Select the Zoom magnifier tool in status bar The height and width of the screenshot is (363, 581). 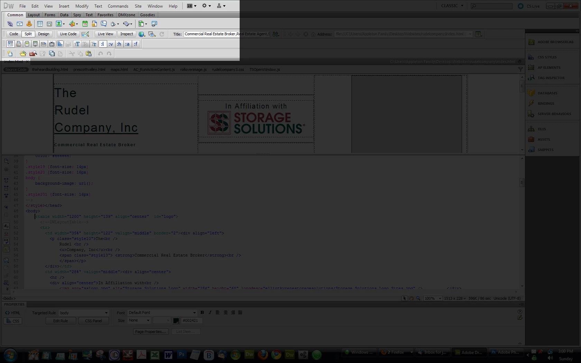(418, 298)
